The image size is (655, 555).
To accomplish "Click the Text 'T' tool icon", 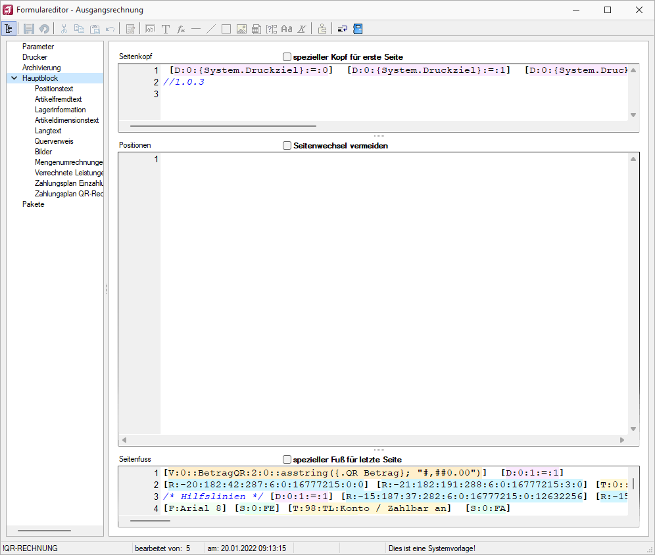I will point(166,29).
